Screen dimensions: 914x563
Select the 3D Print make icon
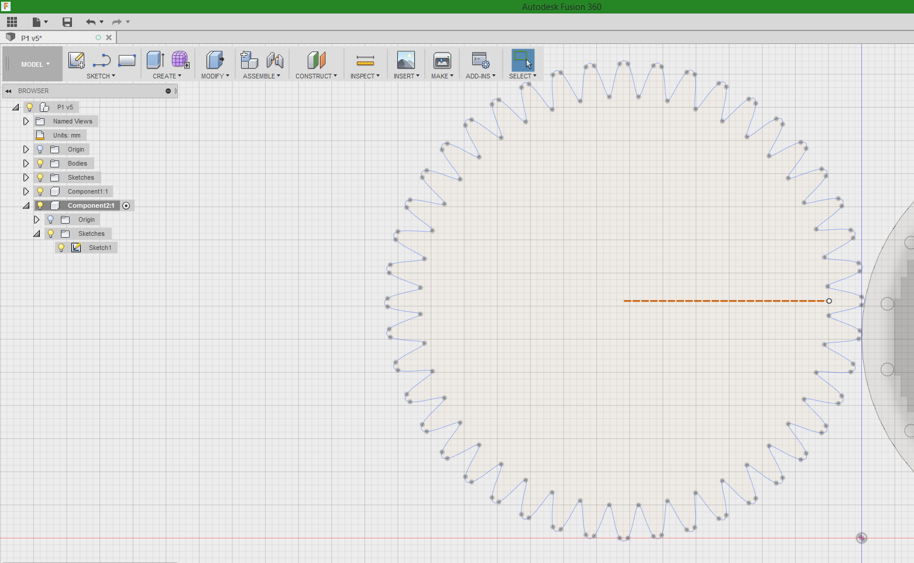tap(442, 60)
